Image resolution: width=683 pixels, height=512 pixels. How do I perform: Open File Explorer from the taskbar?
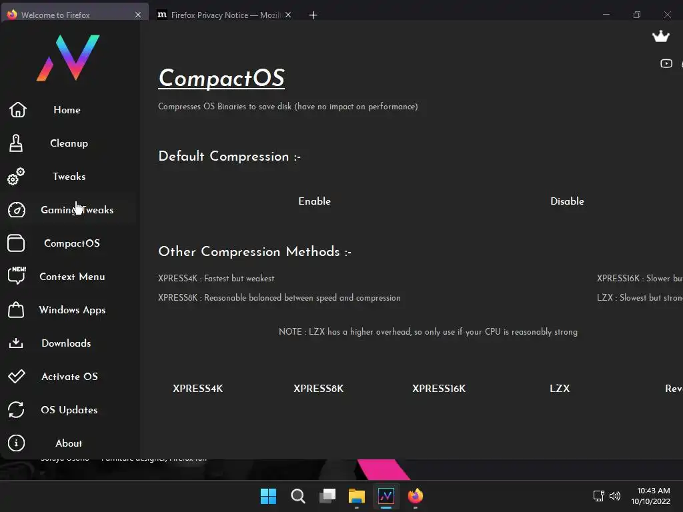357,496
